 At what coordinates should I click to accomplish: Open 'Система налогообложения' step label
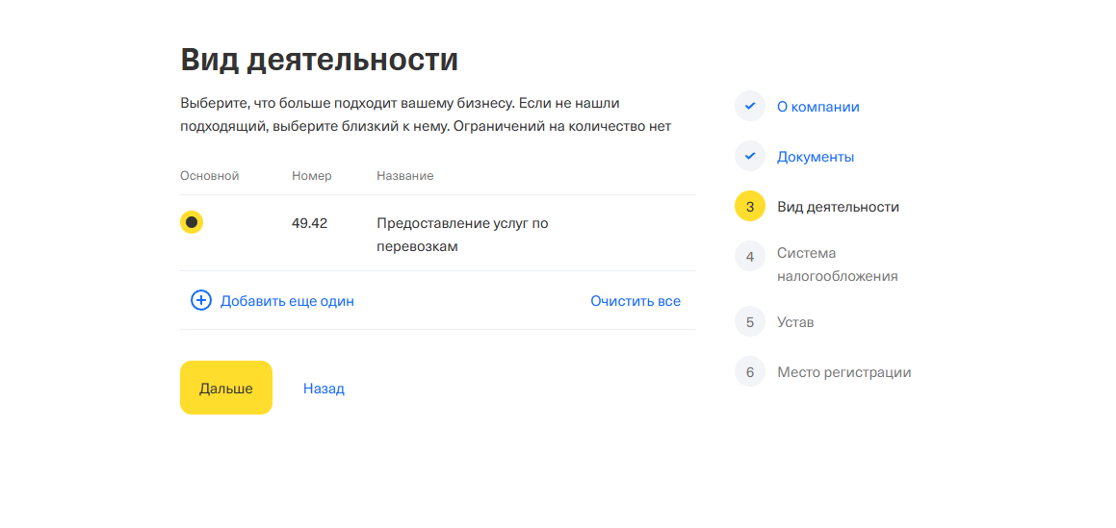pos(837,264)
